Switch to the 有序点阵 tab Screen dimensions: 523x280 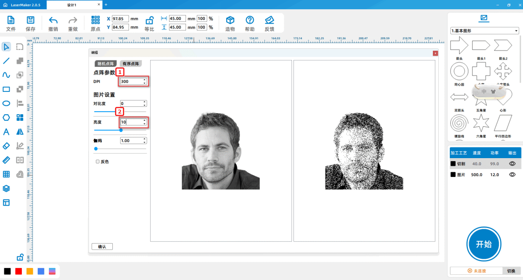(x=131, y=64)
